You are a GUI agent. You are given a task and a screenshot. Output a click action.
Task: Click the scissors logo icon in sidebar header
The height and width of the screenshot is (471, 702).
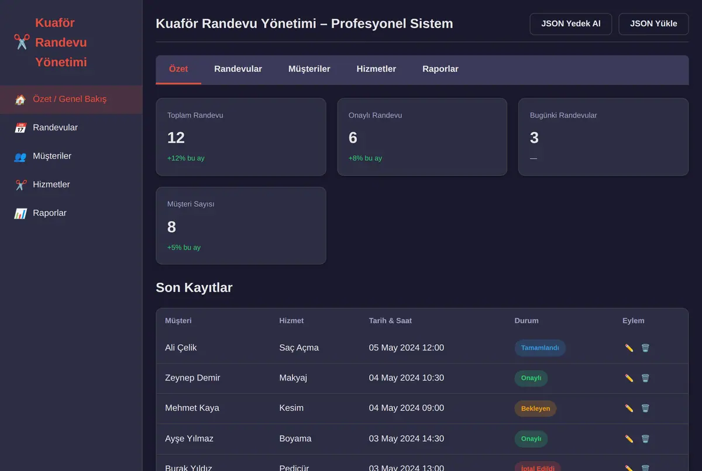[22, 42]
